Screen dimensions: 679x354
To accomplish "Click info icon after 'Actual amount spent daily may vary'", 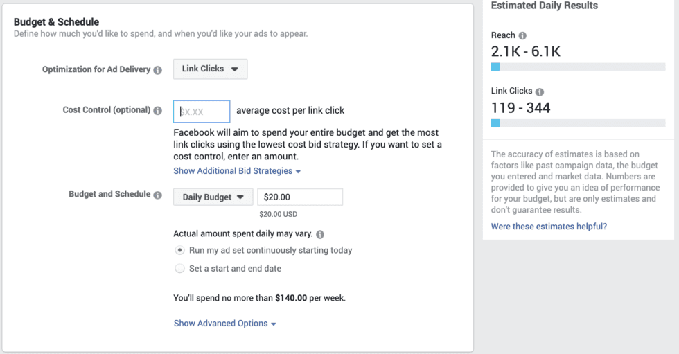I will (320, 234).
